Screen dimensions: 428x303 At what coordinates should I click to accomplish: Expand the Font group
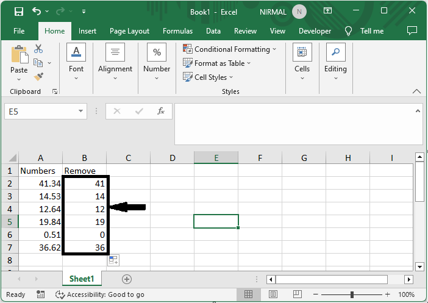[76, 62]
